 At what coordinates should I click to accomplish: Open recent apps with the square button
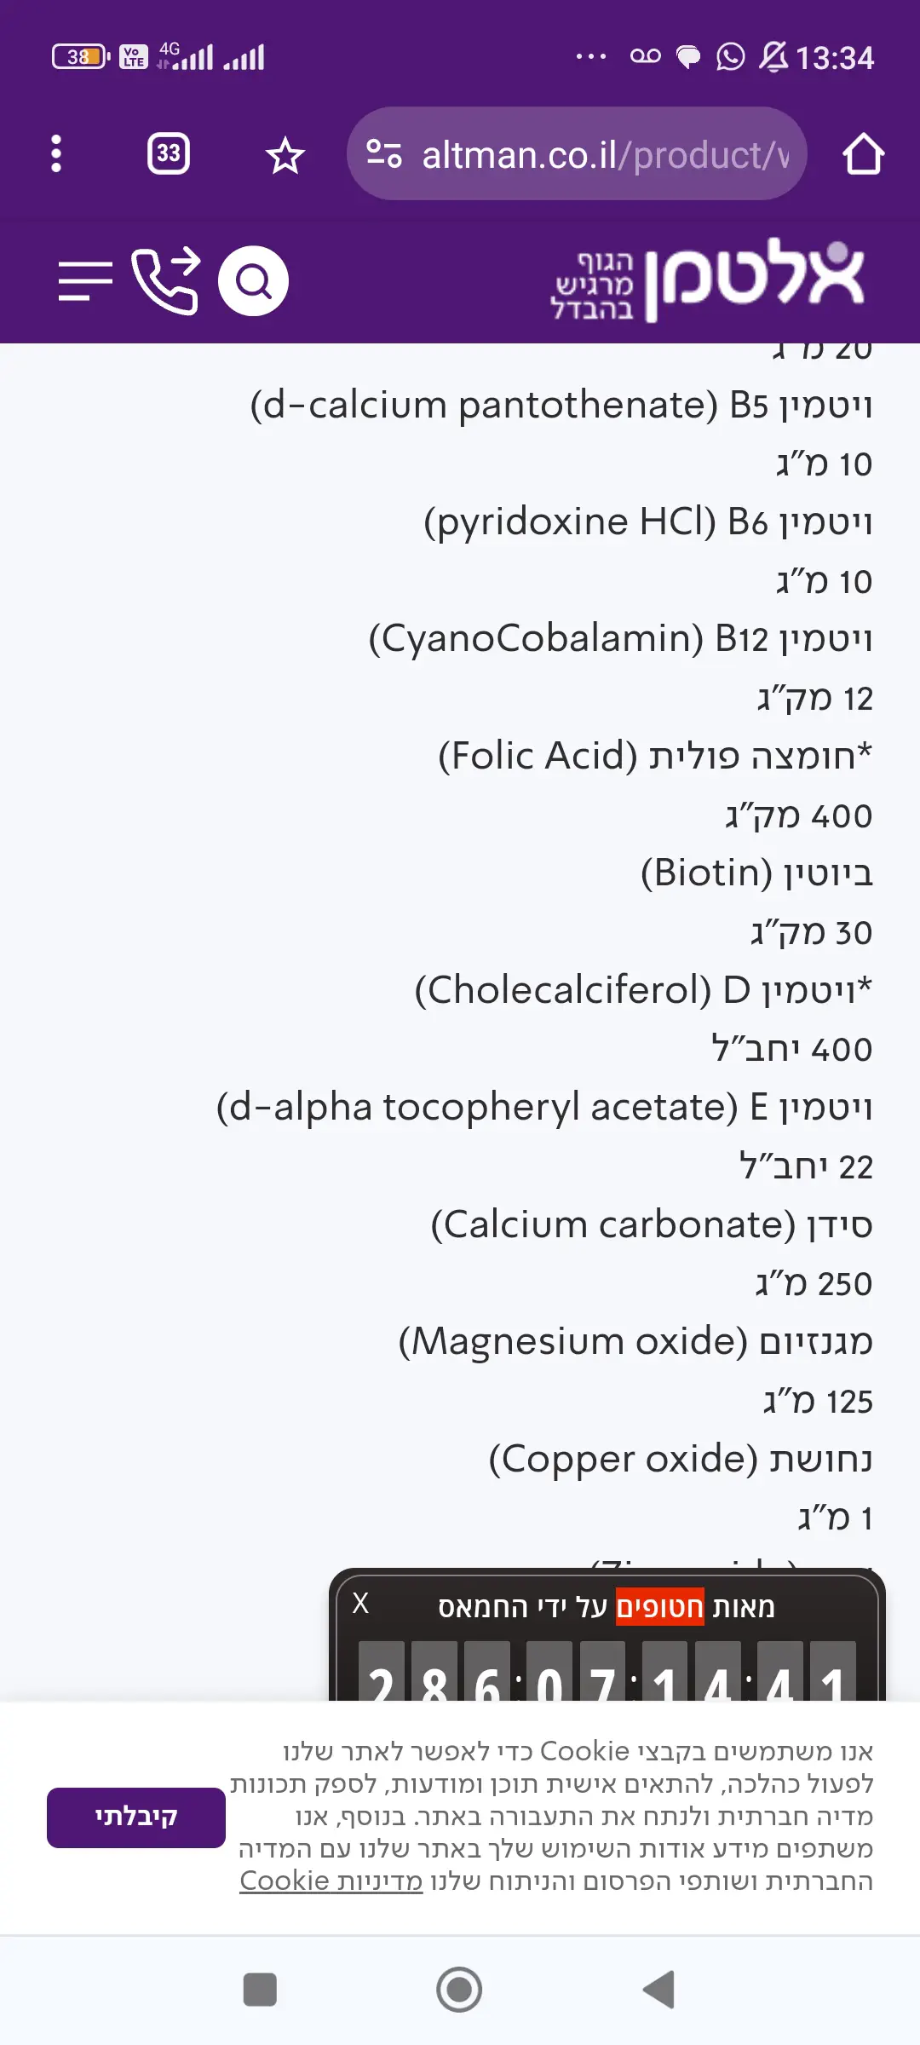pos(260,1990)
